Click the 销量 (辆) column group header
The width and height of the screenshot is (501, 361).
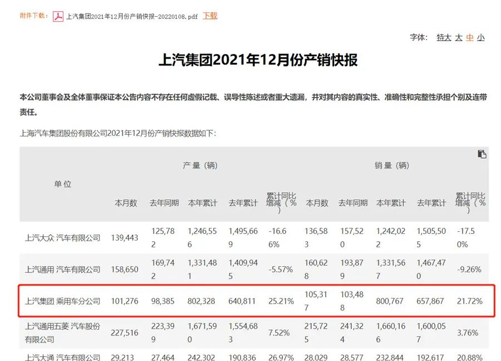pos(392,165)
